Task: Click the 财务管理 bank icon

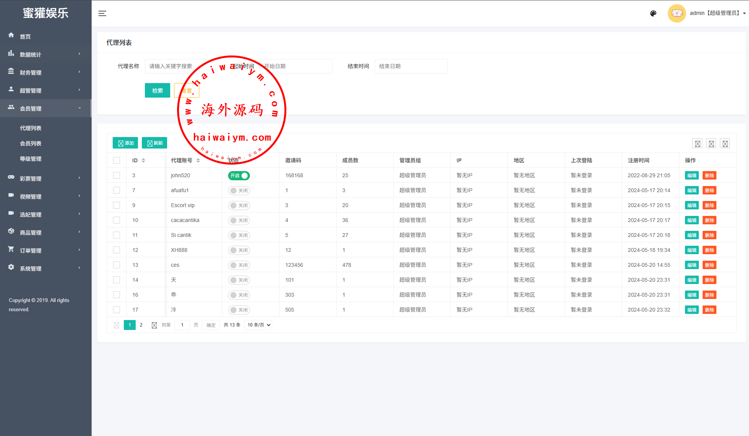Action: pos(11,72)
